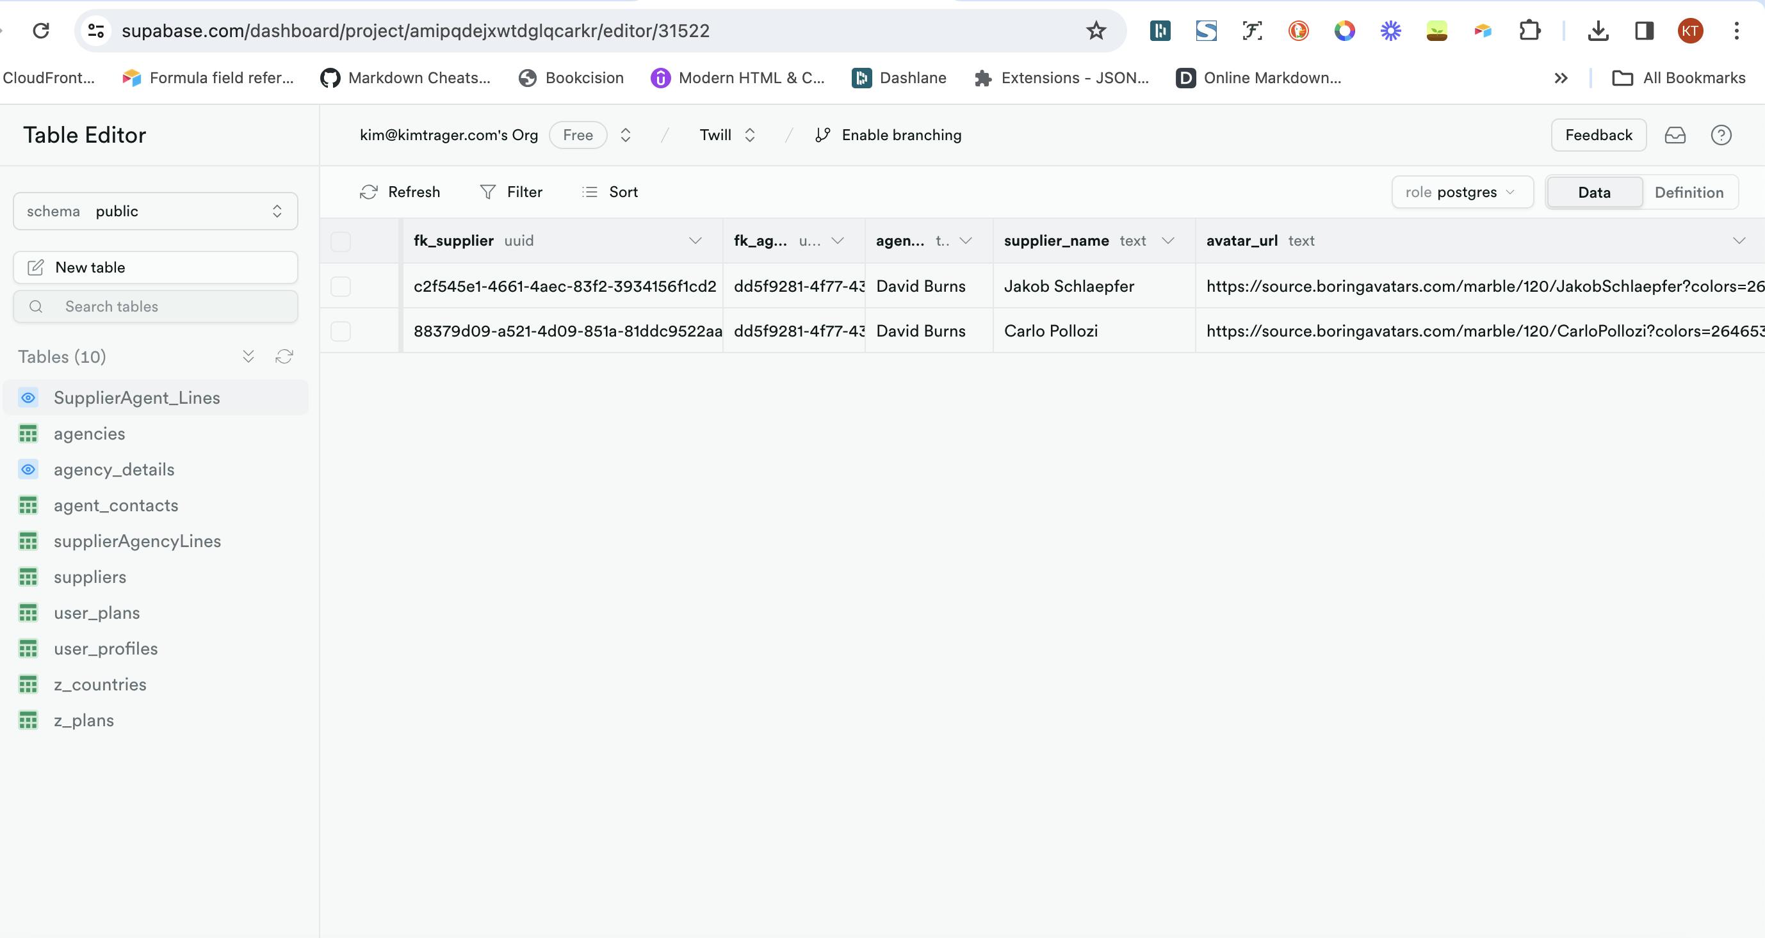Toggle the select-all rows checkbox

coord(341,241)
